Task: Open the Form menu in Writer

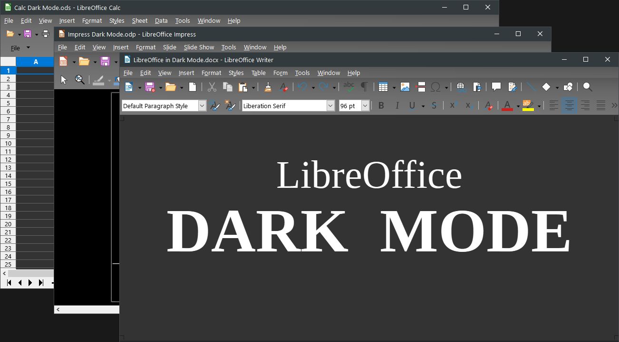Action: point(280,73)
